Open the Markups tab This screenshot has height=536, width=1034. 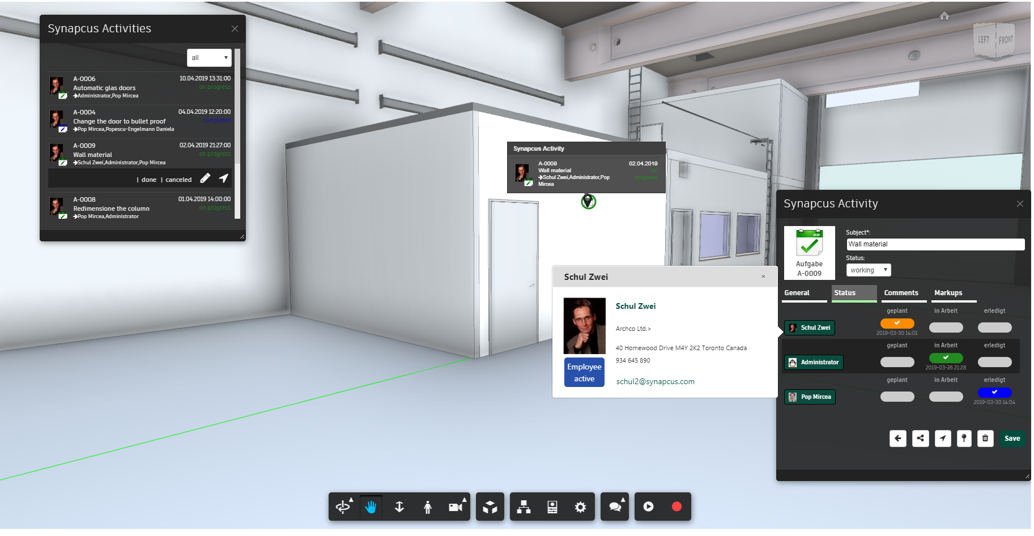954,293
